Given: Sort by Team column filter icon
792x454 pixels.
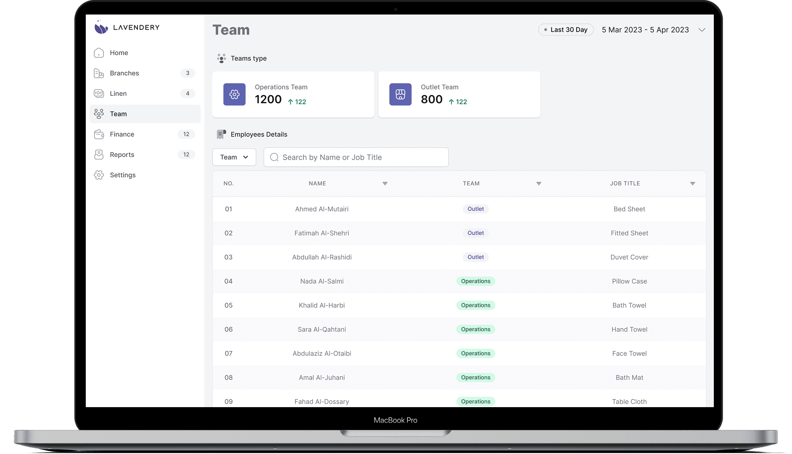Looking at the screenshot, I should (539, 183).
